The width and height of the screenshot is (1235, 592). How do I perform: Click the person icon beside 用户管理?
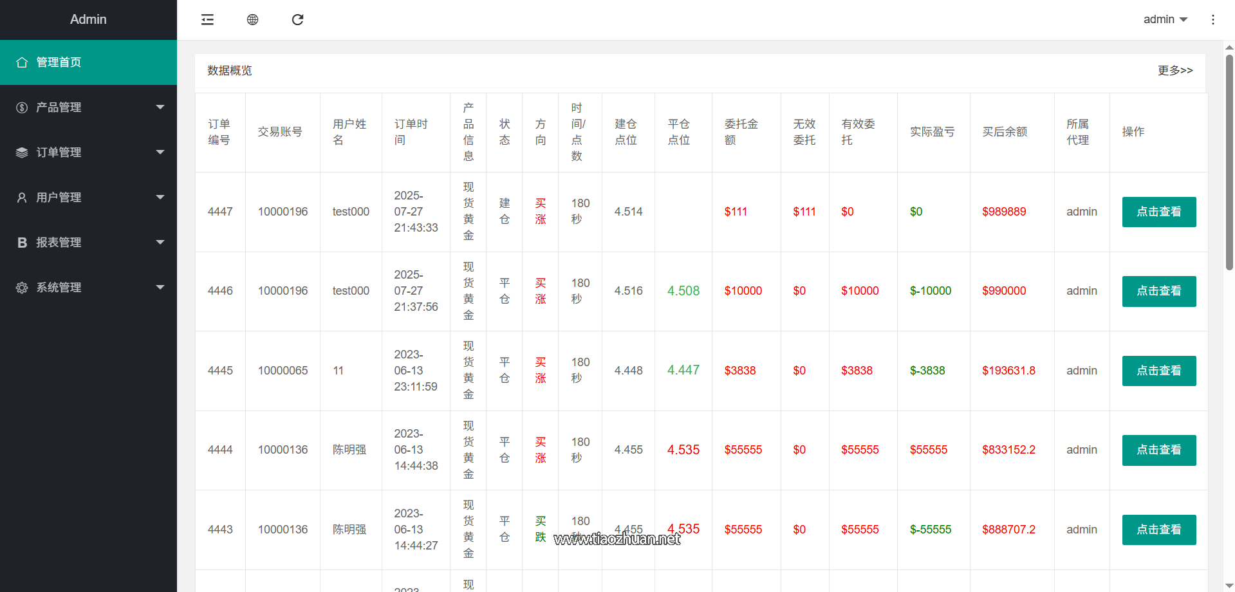[22, 198]
